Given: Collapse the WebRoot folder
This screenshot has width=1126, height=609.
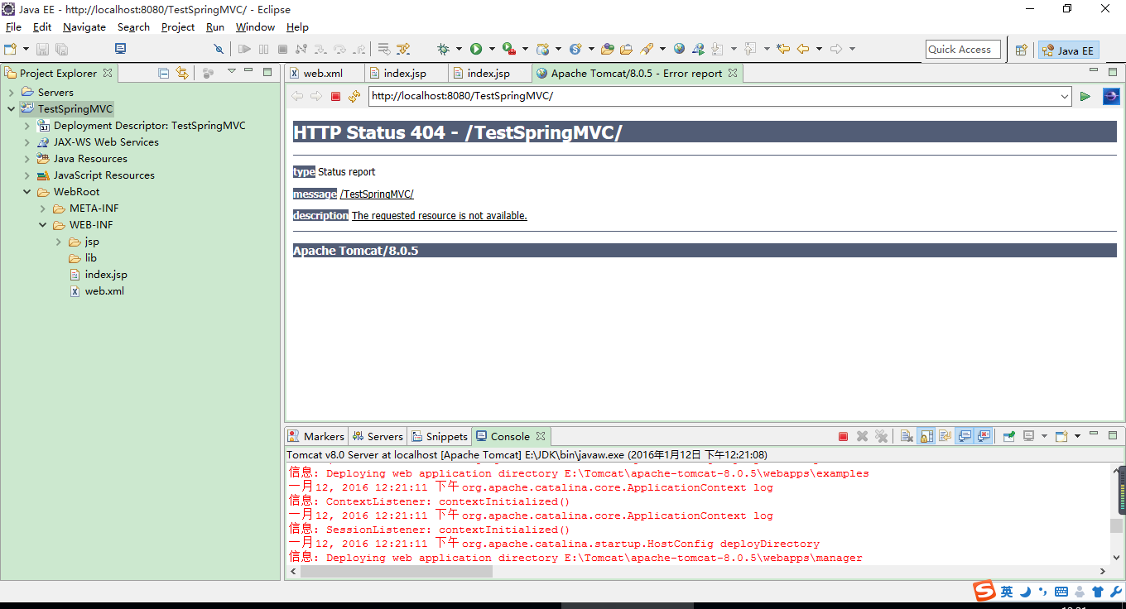Looking at the screenshot, I should 26,192.
